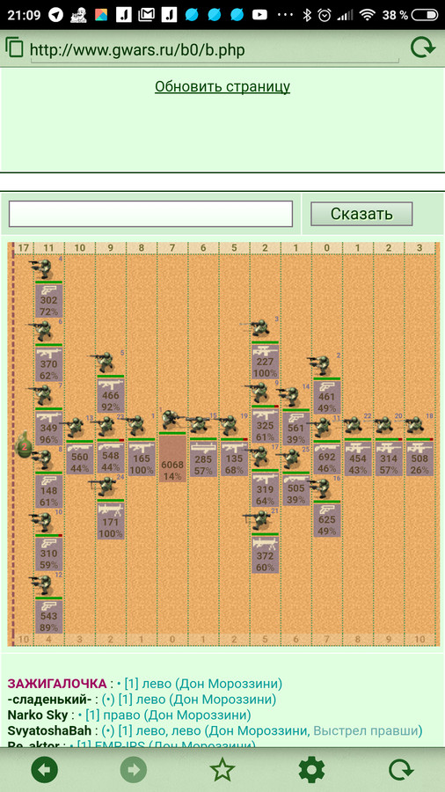Reload page via address bar refresh icon
This screenshot has width=445, height=792.
[x=422, y=48]
